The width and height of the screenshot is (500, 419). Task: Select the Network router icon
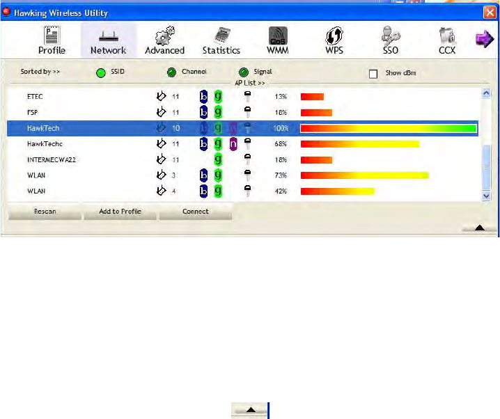click(x=109, y=36)
